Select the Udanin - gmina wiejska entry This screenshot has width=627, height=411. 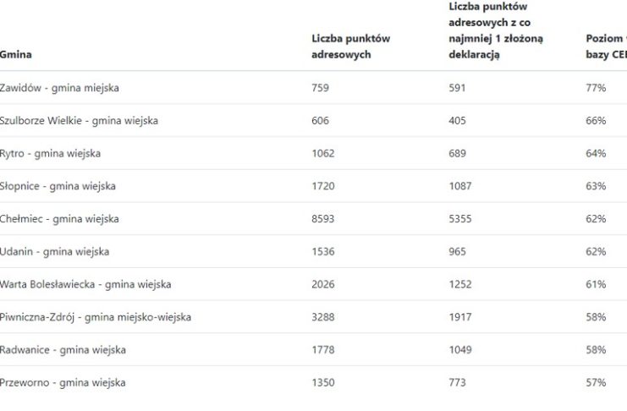coord(54,252)
